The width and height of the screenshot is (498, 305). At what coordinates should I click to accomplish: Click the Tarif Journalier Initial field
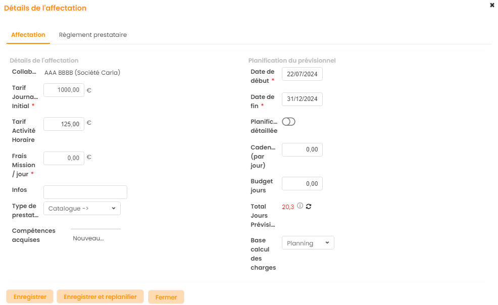tap(64, 90)
